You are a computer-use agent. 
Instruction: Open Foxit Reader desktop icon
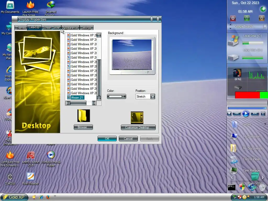click(30, 179)
